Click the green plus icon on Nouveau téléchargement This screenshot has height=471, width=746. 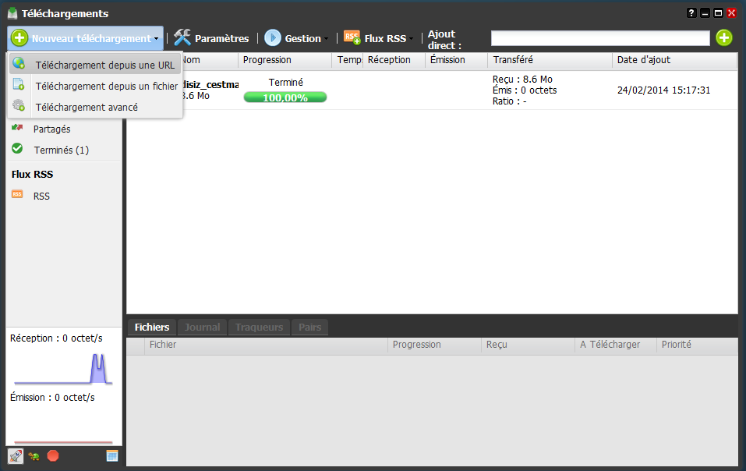19,38
